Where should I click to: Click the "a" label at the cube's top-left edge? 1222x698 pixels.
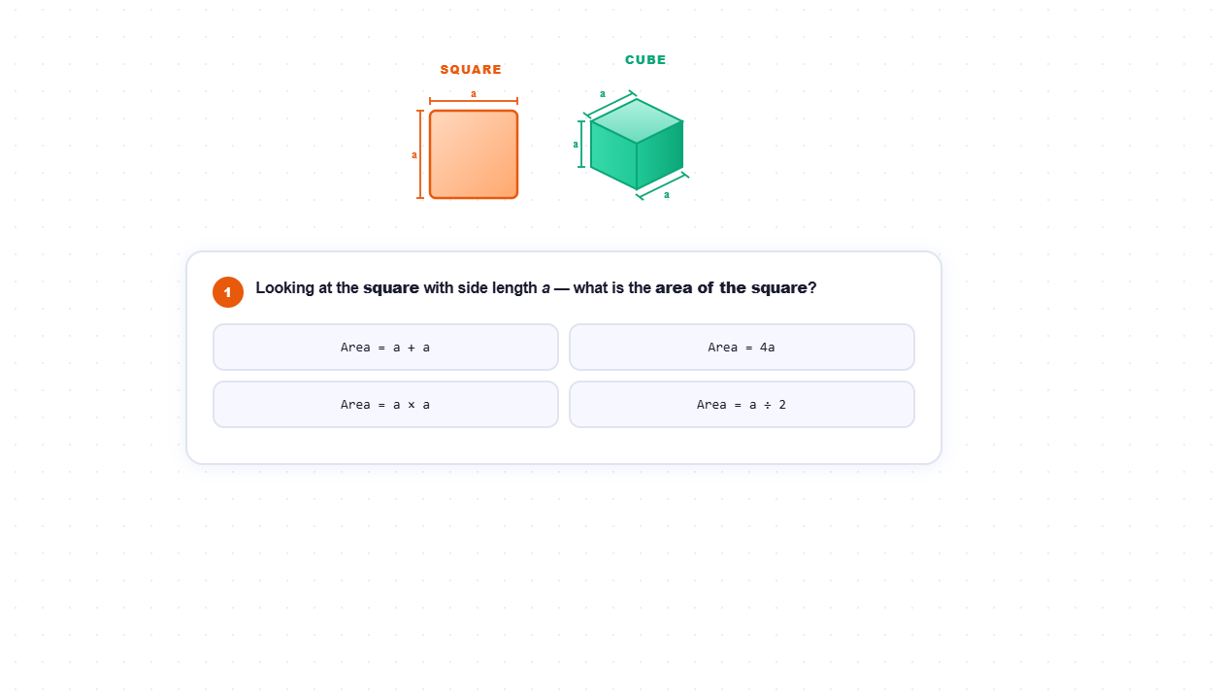pyautogui.click(x=603, y=94)
